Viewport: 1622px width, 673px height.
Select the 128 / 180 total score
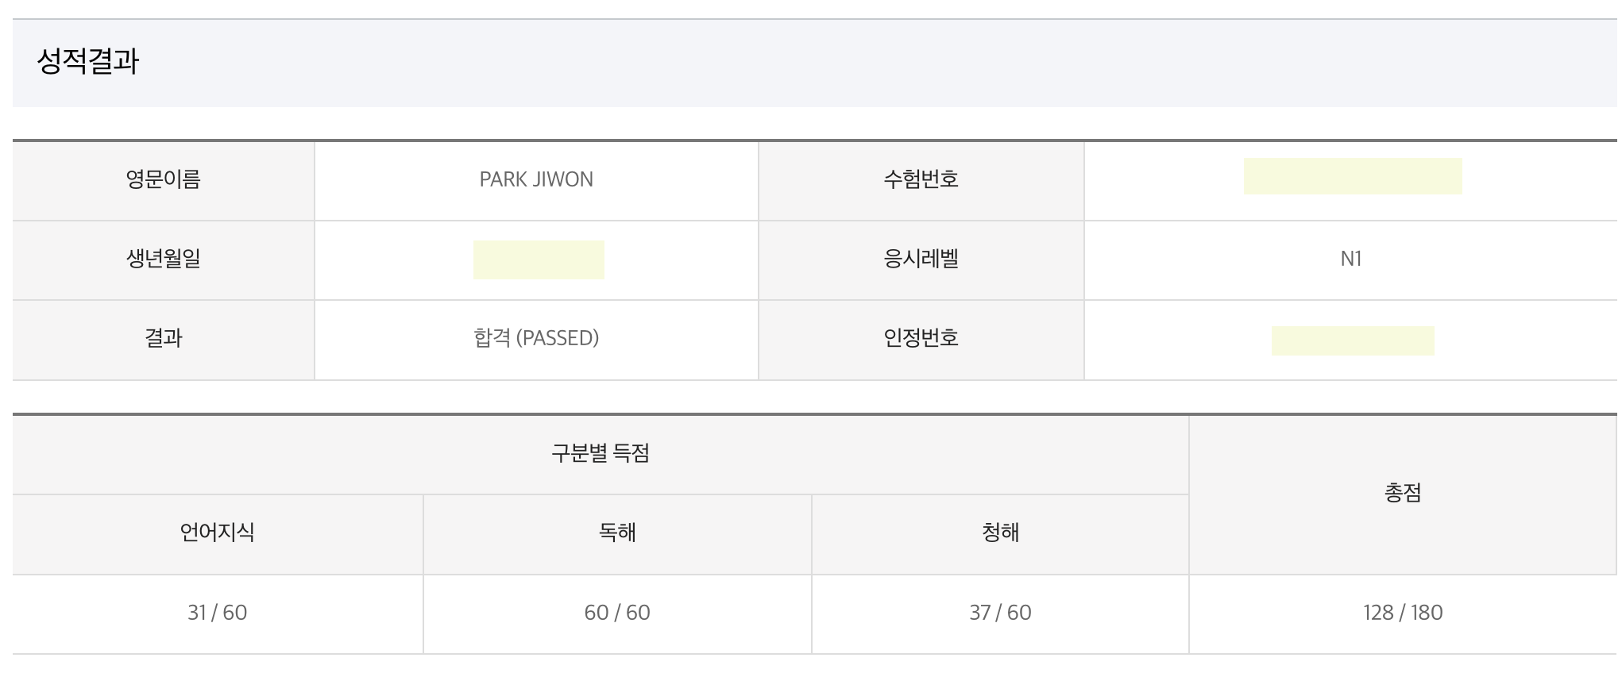[1402, 613]
